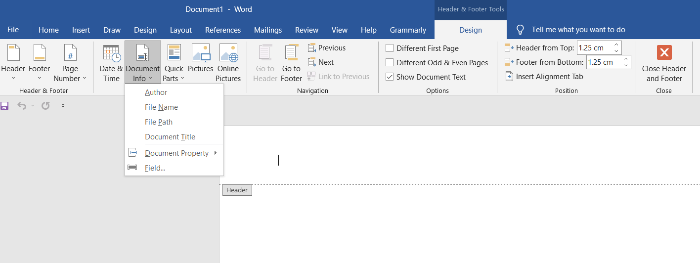Jump to the Next header section

click(326, 62)
